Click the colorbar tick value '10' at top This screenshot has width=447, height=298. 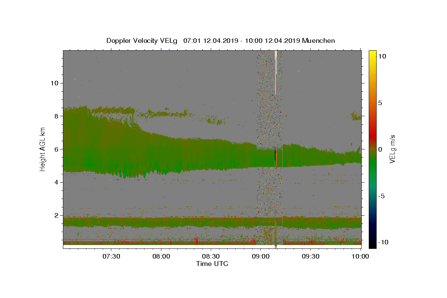click(382, 56)
